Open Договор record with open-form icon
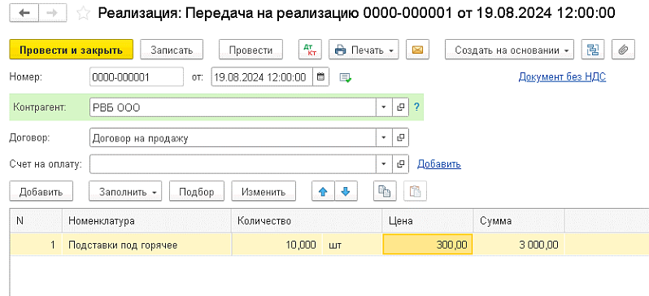This screenshot has width=649, height=296. (x=400, y=137)
